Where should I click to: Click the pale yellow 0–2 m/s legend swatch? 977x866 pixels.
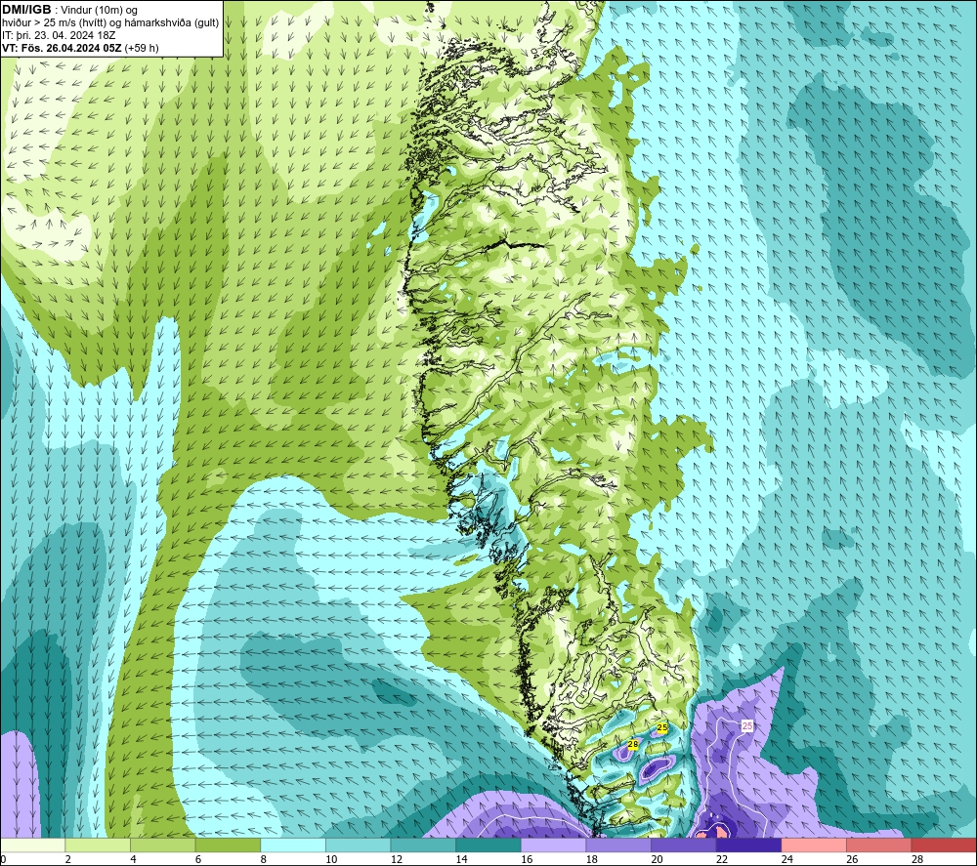(x=32, y=845)
